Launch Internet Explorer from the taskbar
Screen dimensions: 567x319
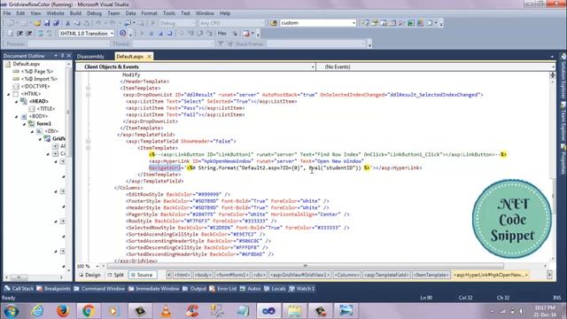pos(37,311)
